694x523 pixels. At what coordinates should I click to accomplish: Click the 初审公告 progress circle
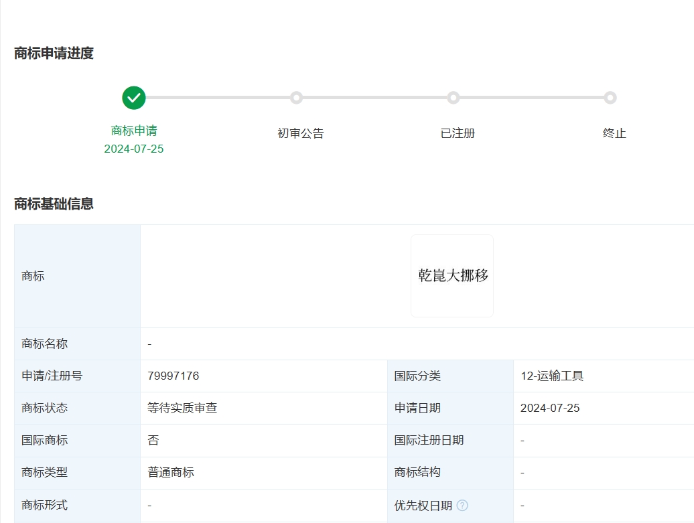click(297, 97)
